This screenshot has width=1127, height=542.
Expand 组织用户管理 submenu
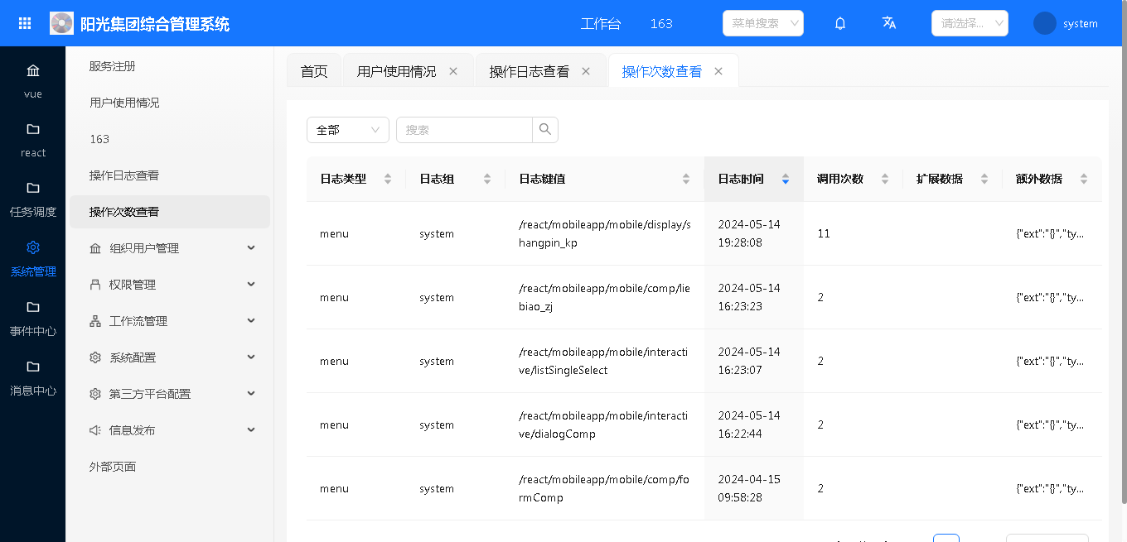pos(170,248)
